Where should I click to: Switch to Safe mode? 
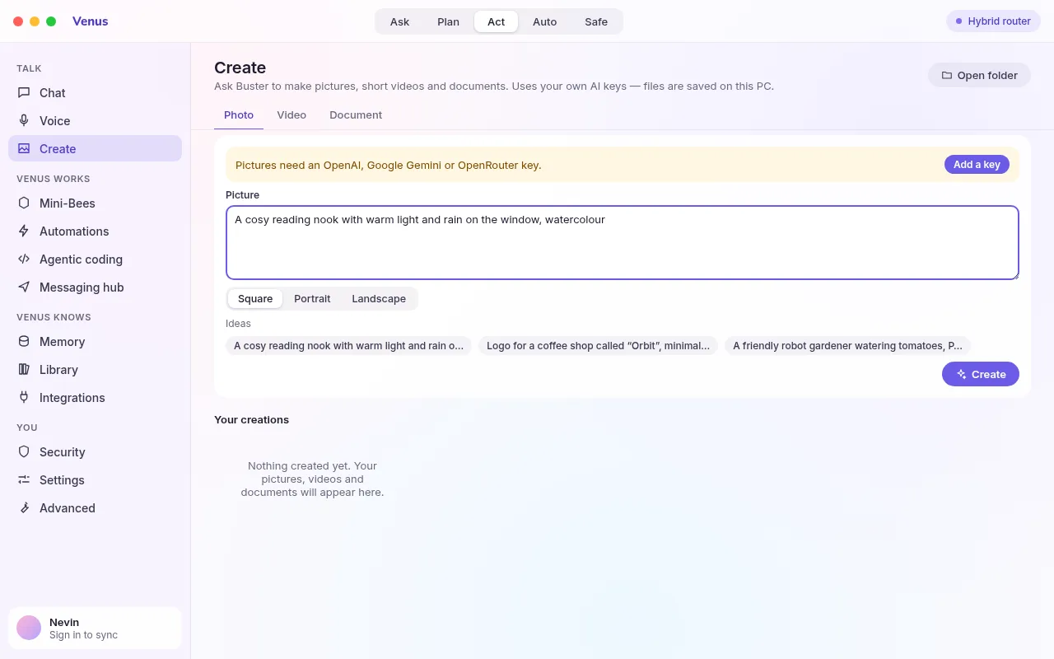pos(596,21)
